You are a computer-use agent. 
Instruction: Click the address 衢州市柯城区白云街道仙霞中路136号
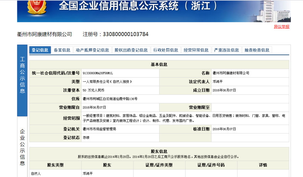[110, 99]
